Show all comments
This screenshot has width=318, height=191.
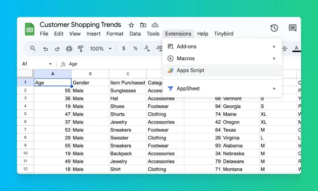pos(292,28)
